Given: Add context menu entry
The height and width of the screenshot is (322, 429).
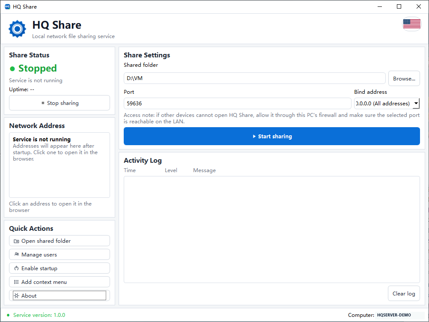Looking at the screenshot, I should [60, 282].
